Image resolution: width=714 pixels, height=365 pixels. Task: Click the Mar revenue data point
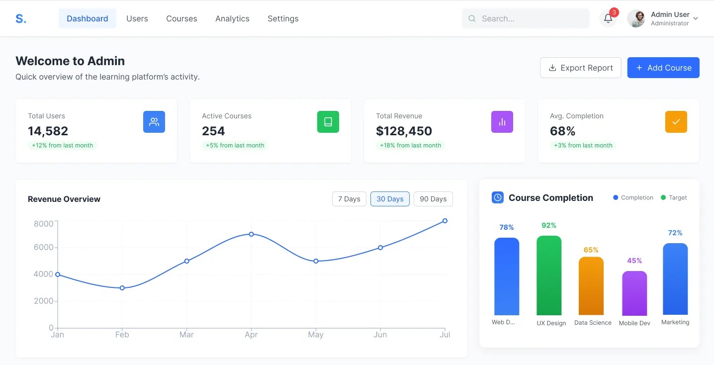pos(186,261)
